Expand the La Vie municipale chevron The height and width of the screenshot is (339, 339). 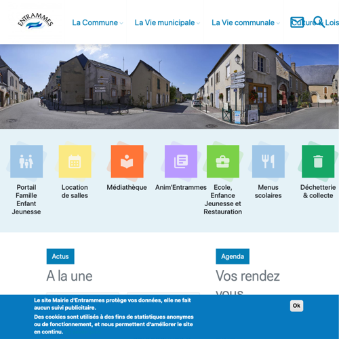[x=198, y=23]
